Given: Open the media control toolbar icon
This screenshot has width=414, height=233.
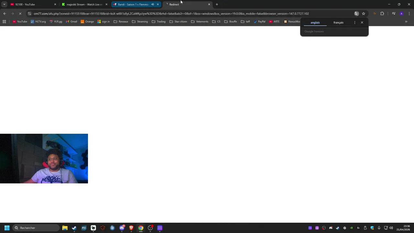Looking at the screenshot, I should (x=394, y=14).
